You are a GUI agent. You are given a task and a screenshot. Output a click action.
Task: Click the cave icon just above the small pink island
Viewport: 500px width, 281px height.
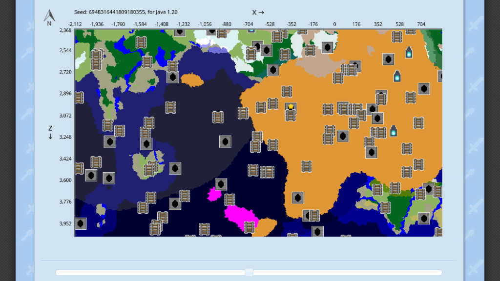point(221,184)
